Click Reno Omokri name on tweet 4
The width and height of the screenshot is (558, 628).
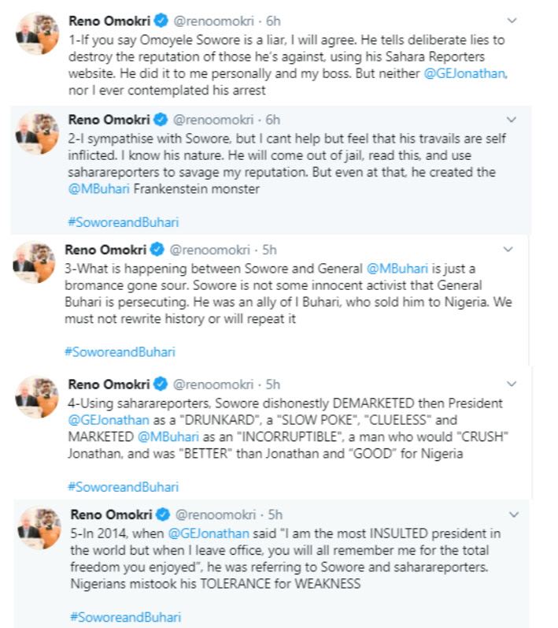pos(109,385)
